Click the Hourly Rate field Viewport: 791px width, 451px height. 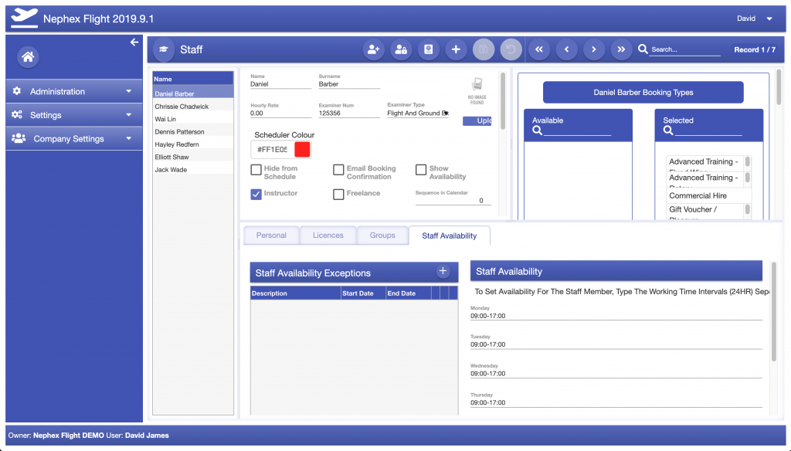(x=280, y=114)
